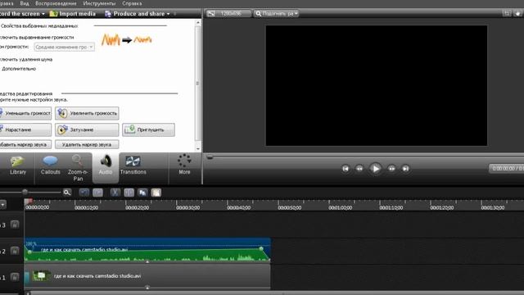
Task: Click Import media button
Action: pyautogui.click(x=73, y=14)
